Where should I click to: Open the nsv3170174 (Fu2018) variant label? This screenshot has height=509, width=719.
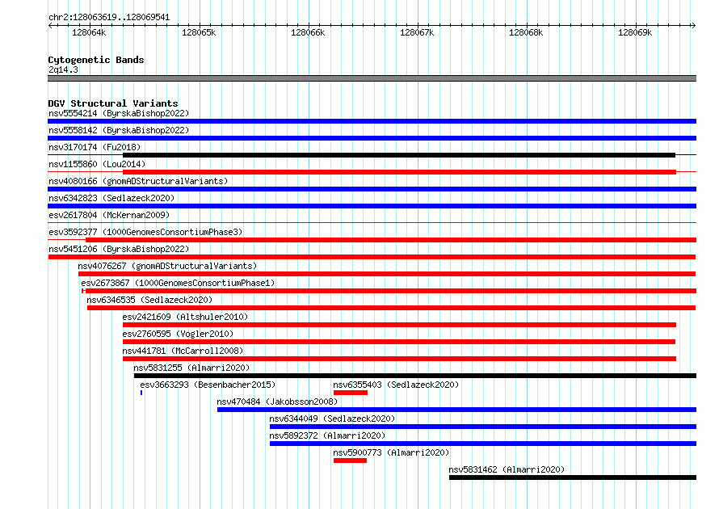(x=95, y=147)
